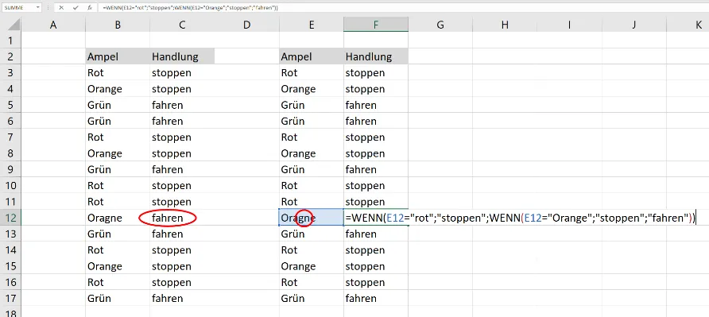Click into the WENN formula in cell F12
Screen dimensions: 709x317
tap(520, 218)
